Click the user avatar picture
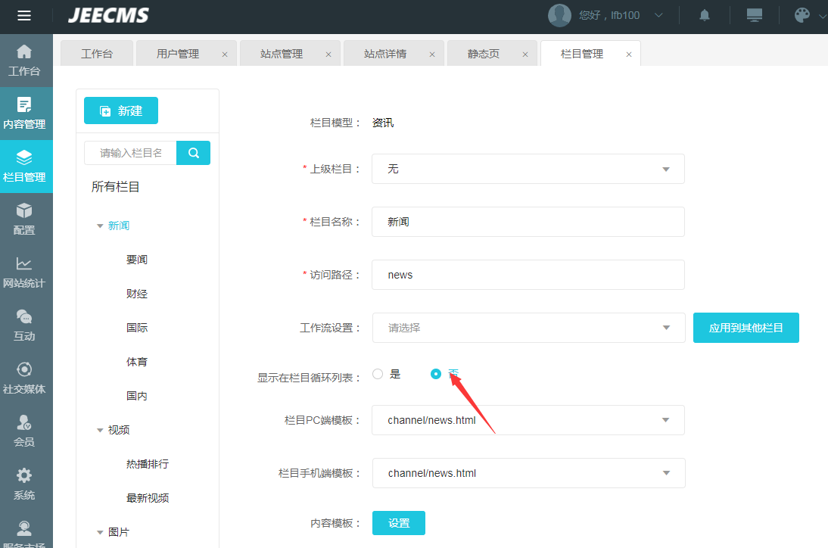Viewport: 828px width, 548px height. pos(560,15)
